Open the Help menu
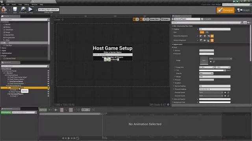 (41, 4)
